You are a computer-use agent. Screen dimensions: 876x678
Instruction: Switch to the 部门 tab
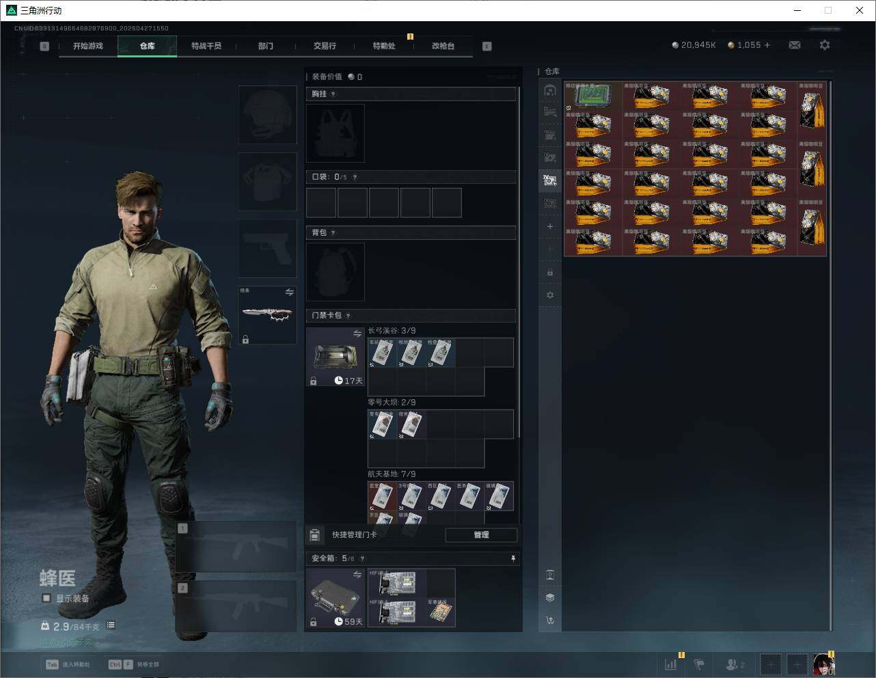click(x=266, y=46)
